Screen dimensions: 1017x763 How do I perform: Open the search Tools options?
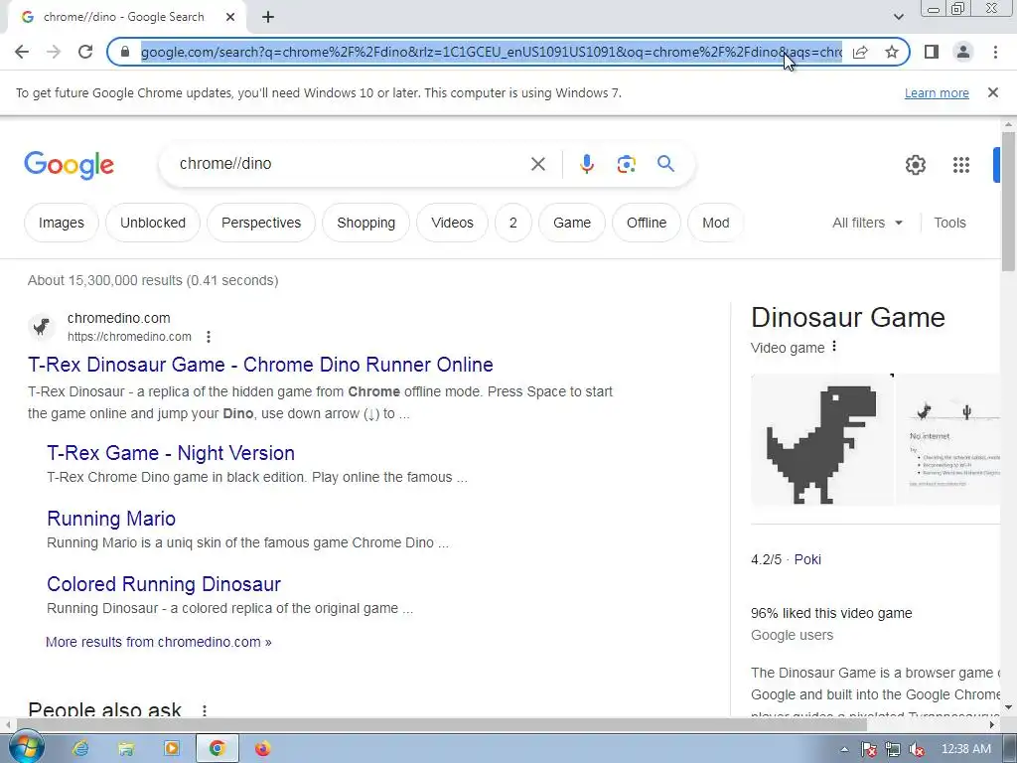pyautogui.click(x=949, y=223)
